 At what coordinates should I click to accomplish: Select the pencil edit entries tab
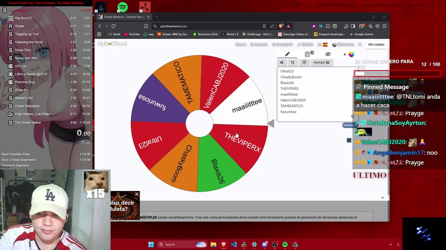point(287,54)
